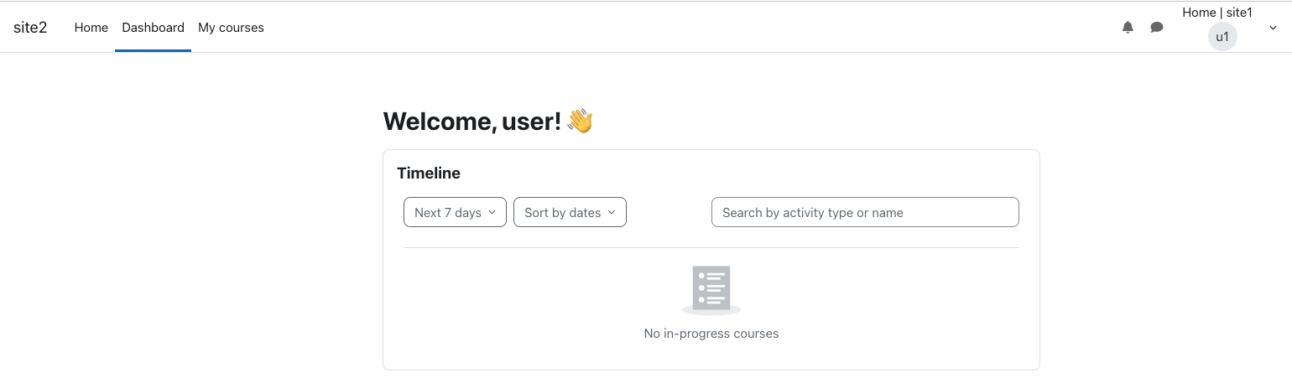Viewport: 1292px width, 378px height.
Task: Open the Next 7 days filter dropdown
Action: click(455, 212)
